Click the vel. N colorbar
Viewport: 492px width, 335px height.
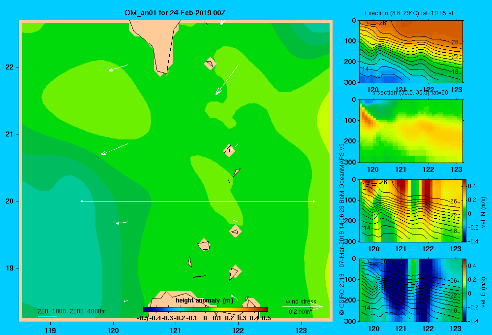465,210
